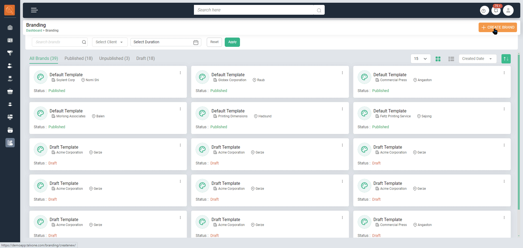
Task: Click the help question mark icon
Action: point(484,11)
